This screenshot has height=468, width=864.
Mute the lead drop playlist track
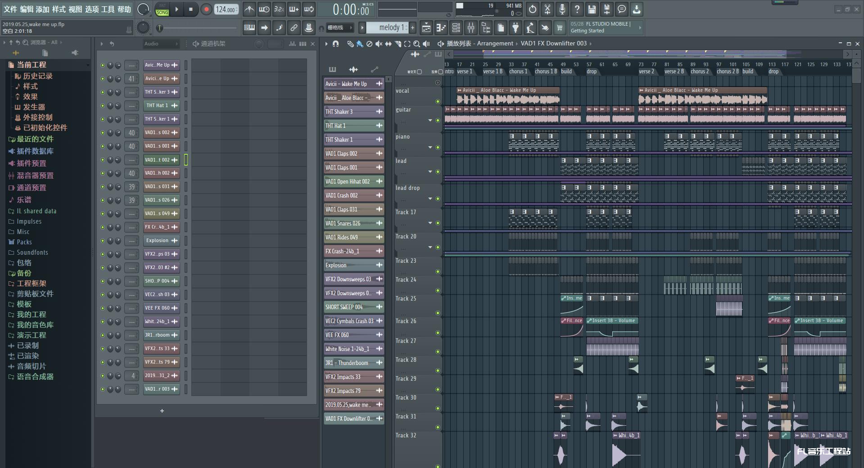click(x=438, y=199)
